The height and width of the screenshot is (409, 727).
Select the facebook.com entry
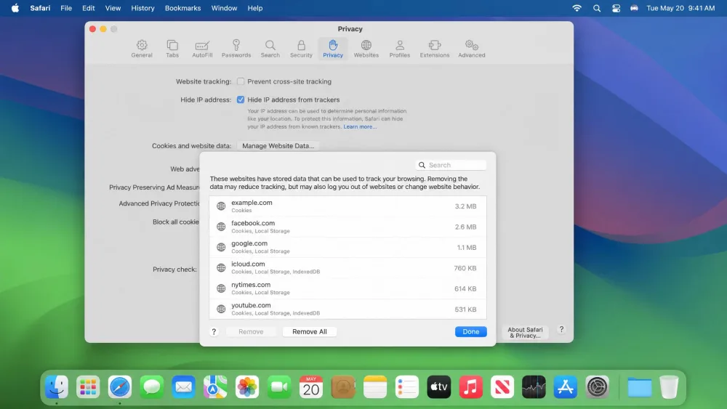point(348,227)
